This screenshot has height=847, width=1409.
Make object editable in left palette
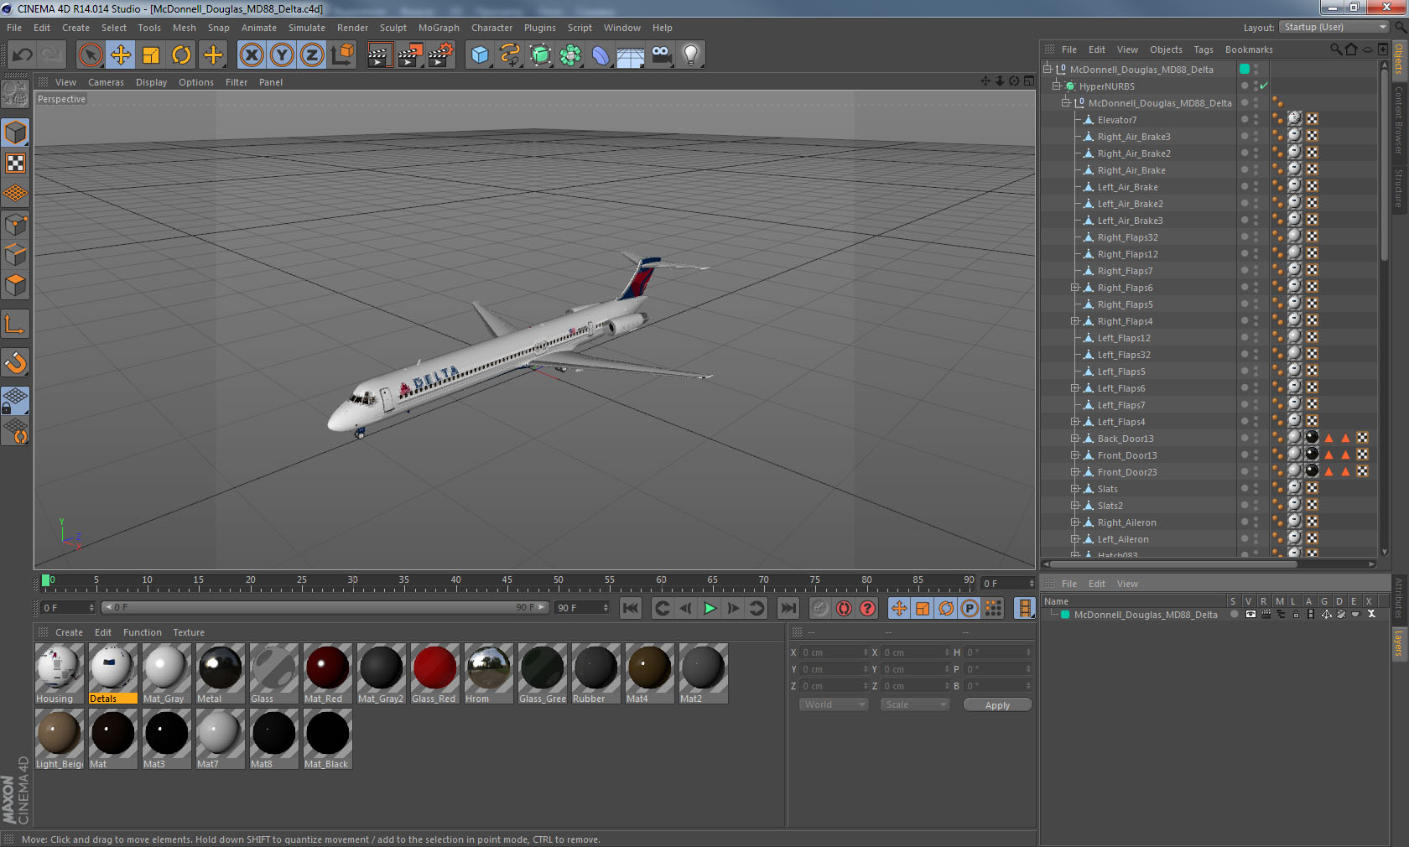tap(15, 95)
